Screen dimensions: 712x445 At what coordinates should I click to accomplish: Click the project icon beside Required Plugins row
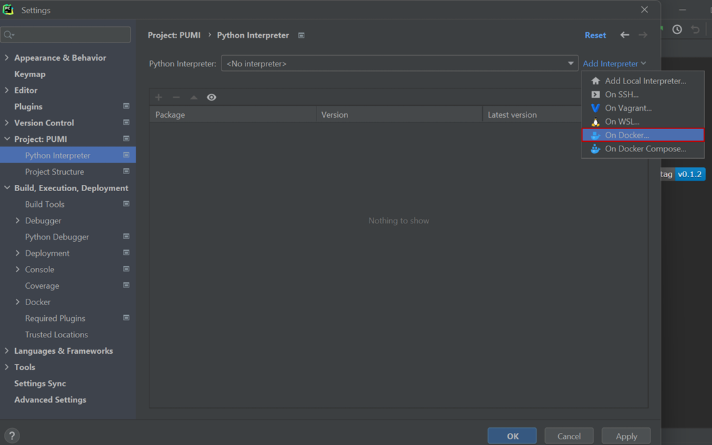(126, 318)
